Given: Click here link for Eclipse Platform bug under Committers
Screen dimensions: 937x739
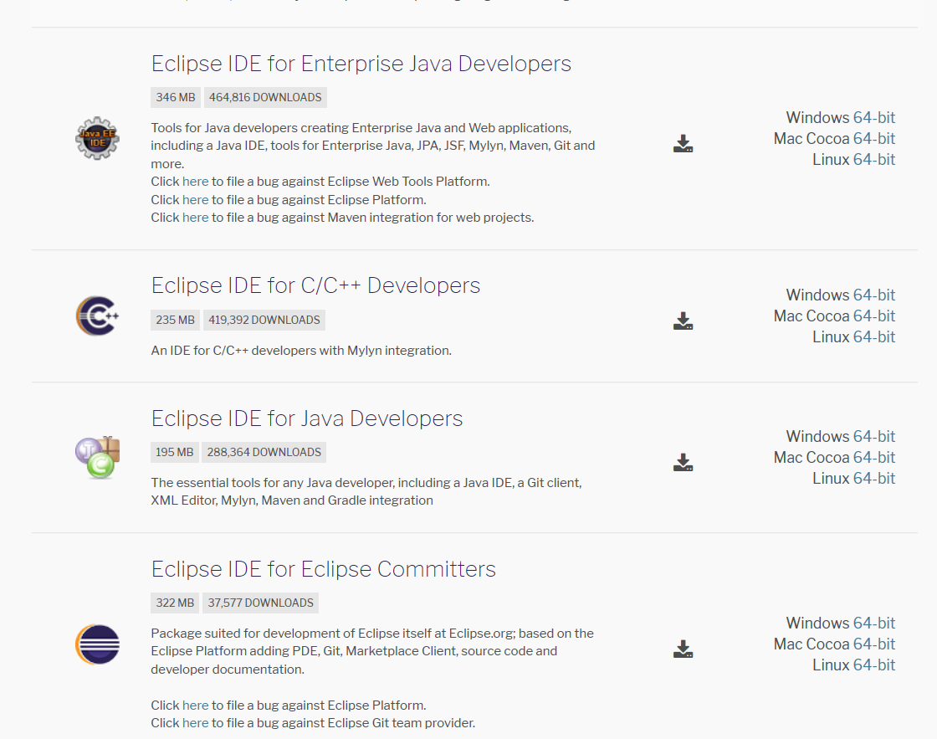Looking at the screenshot, I should [196, 705].
